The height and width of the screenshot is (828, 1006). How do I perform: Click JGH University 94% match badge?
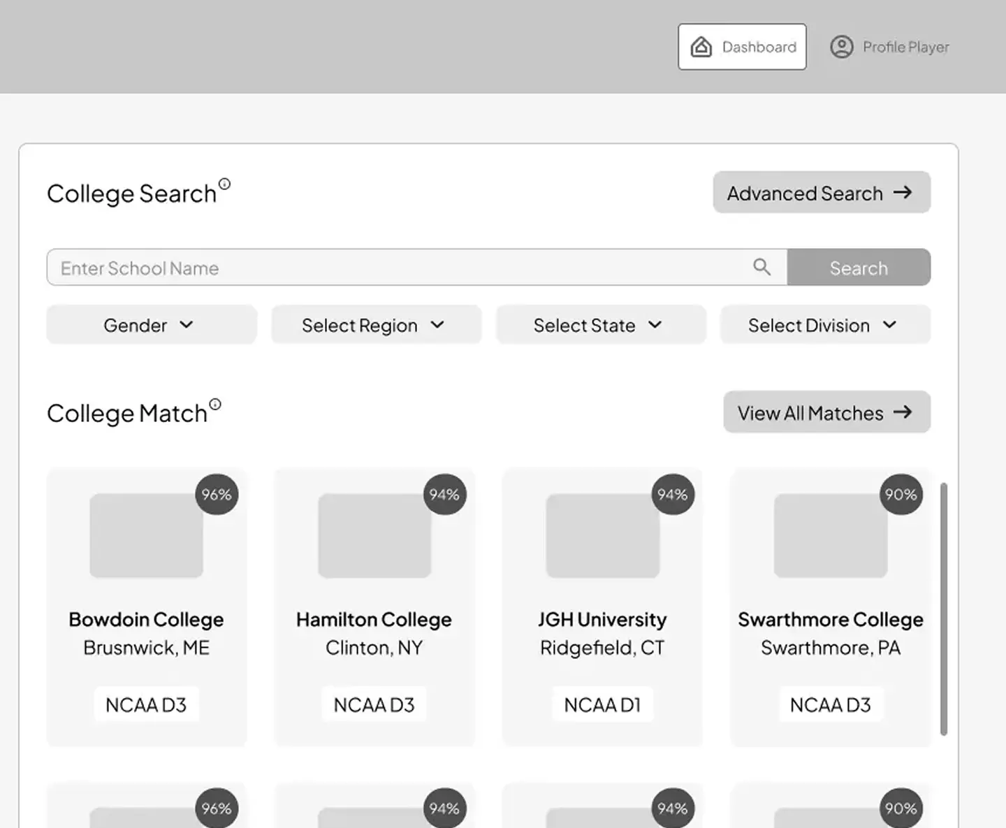coord(673,494)
